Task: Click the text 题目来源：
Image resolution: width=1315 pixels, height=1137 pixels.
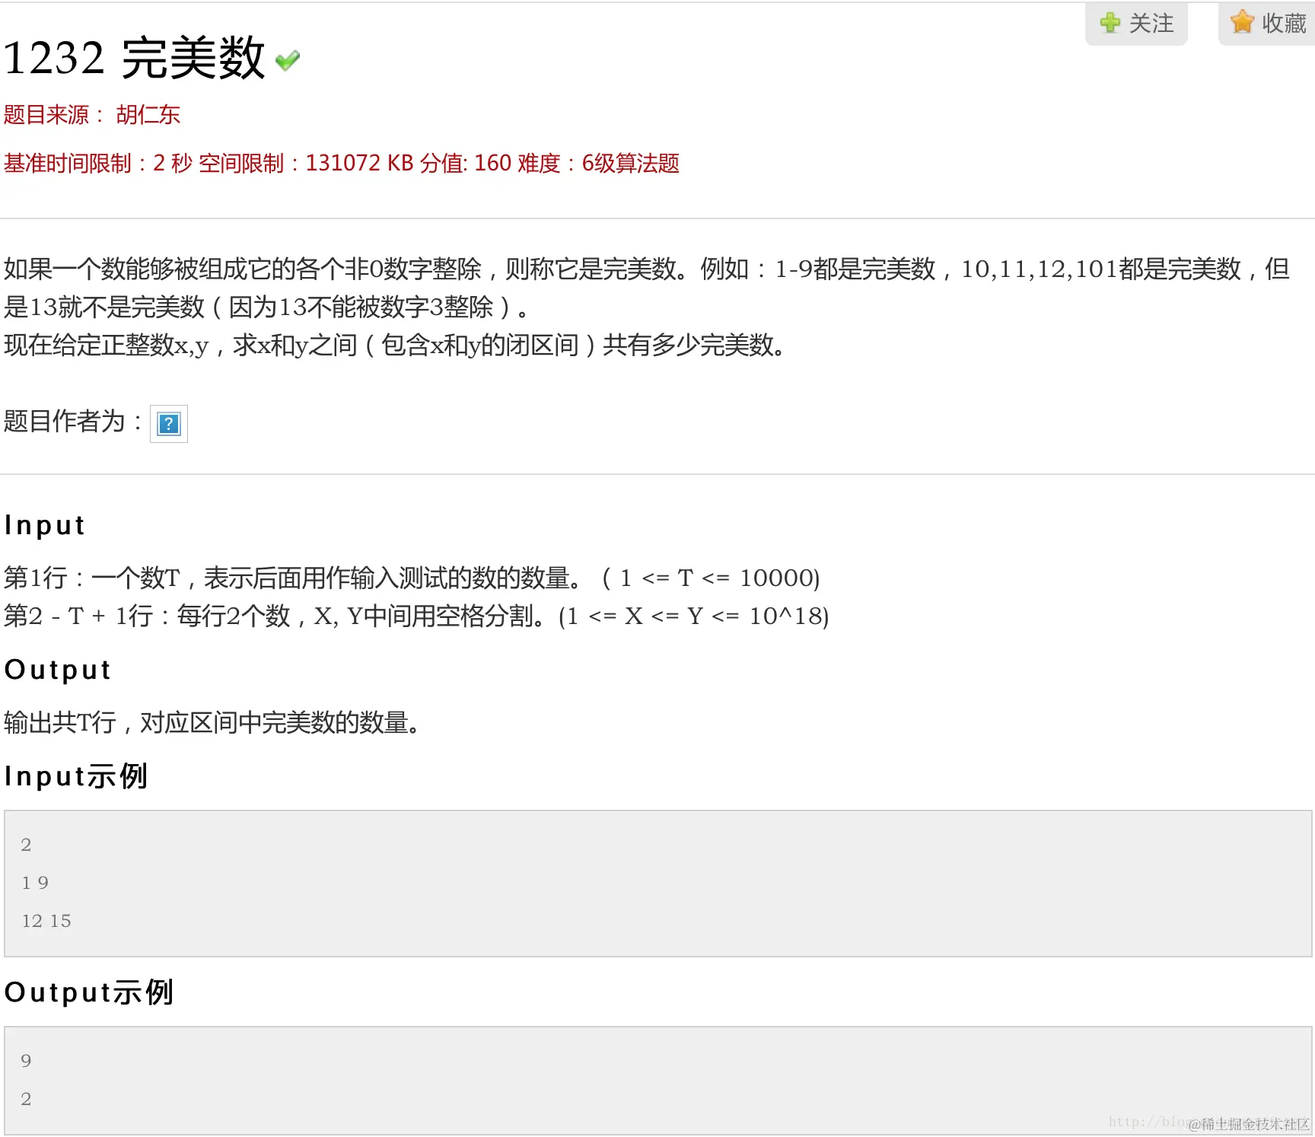Action: 54,115
